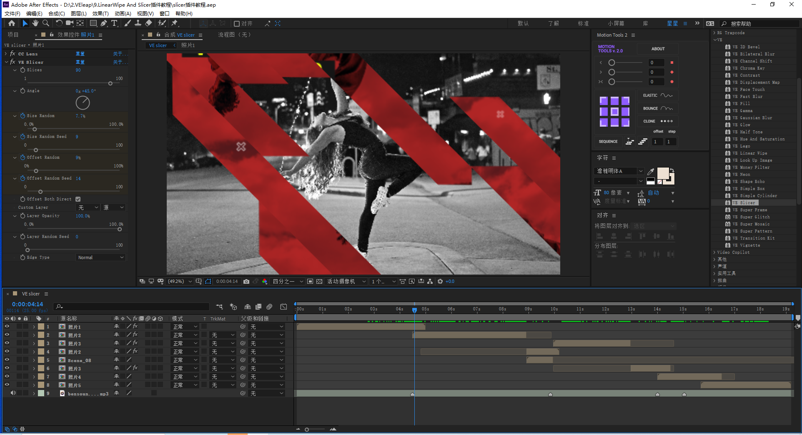Open the 效果(T) menu

point(100,13)
